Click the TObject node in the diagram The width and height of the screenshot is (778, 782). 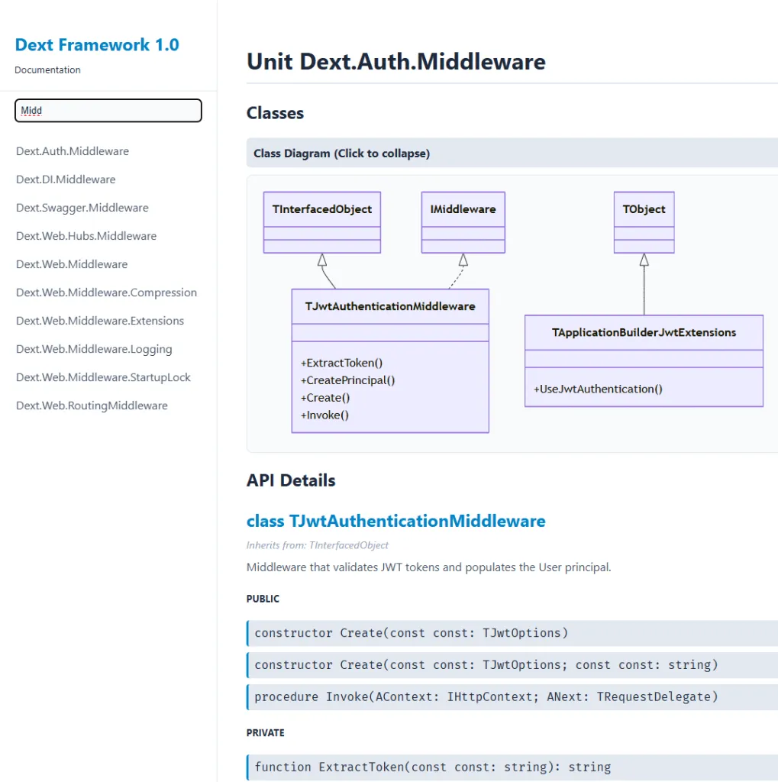644,208
